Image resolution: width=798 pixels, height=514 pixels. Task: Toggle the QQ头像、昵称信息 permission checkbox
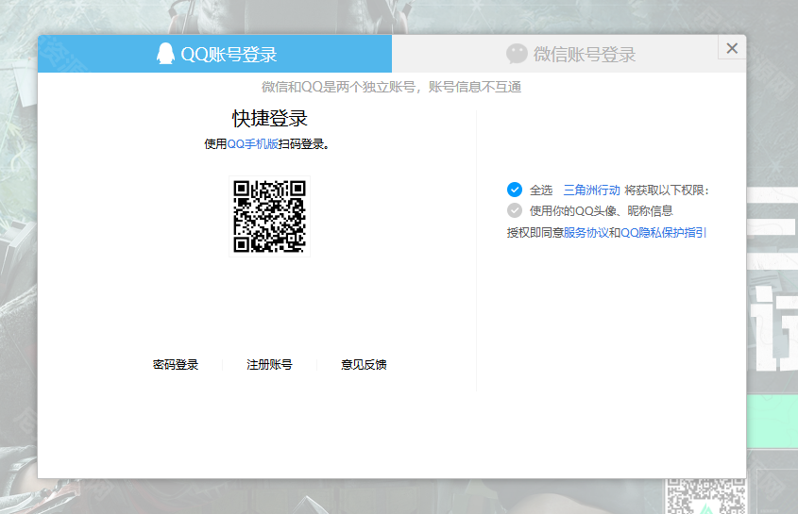pyautogui.click(x=515, y=210)
